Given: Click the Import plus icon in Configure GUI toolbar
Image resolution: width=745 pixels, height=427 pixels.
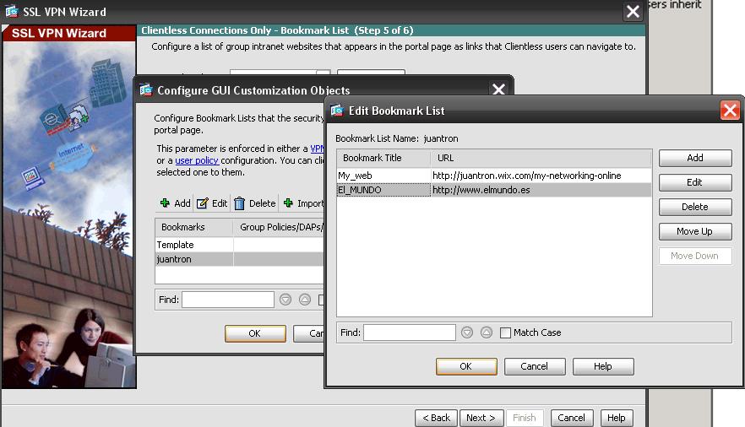Looking at the screenshot, I should click(x=288, y=203).
